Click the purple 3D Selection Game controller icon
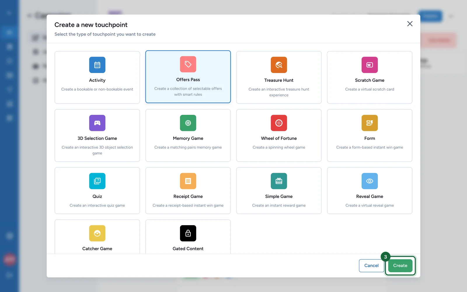467x292 pixels. (x=97, y=123)
